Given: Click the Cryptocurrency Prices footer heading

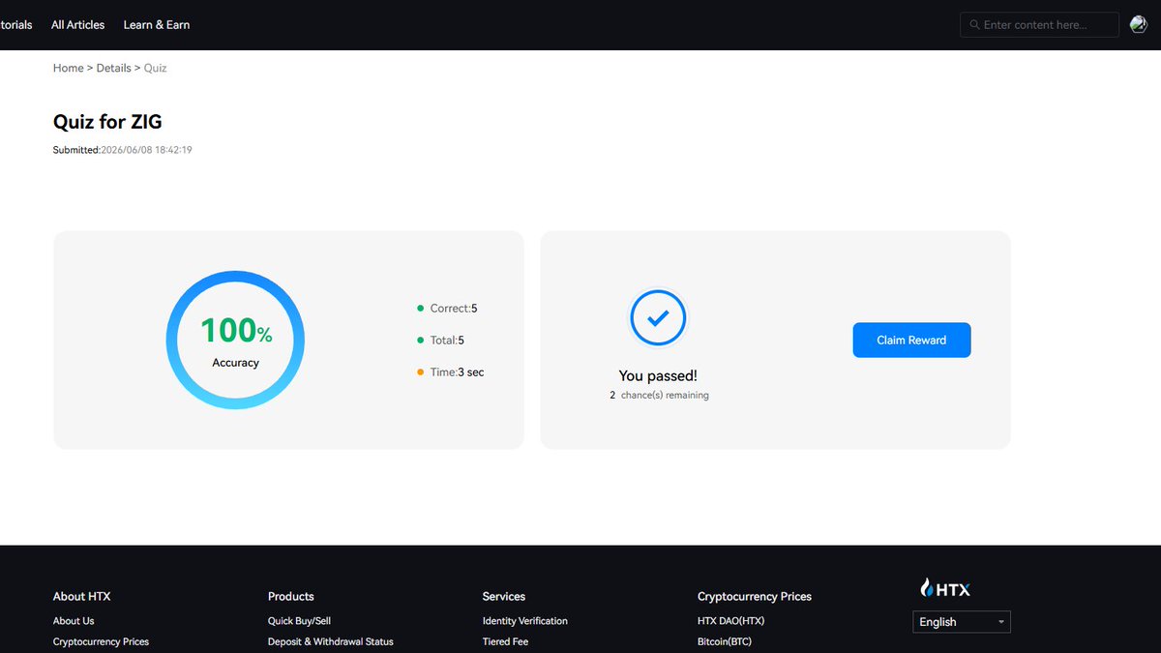Looking at the screenshot, I should (x=755, y=596).
